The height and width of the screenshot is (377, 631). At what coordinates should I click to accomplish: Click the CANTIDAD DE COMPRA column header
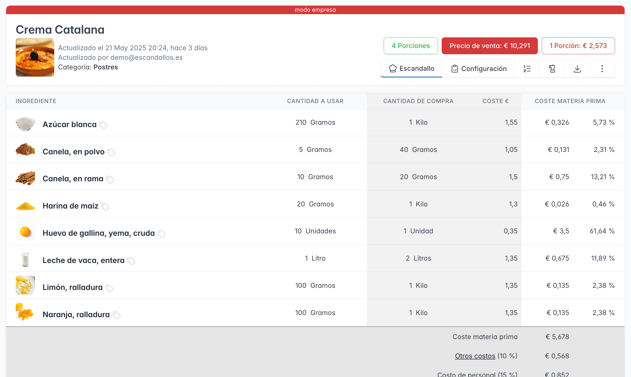[x=418, y=101]
